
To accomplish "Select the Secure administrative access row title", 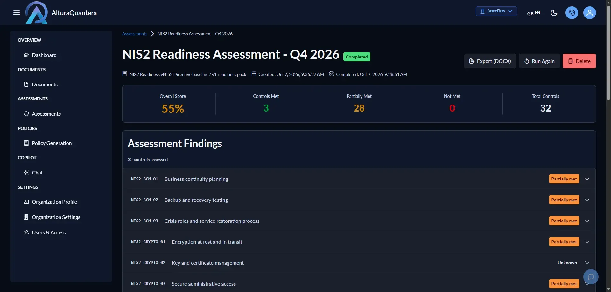I will [x=204, y=284].
